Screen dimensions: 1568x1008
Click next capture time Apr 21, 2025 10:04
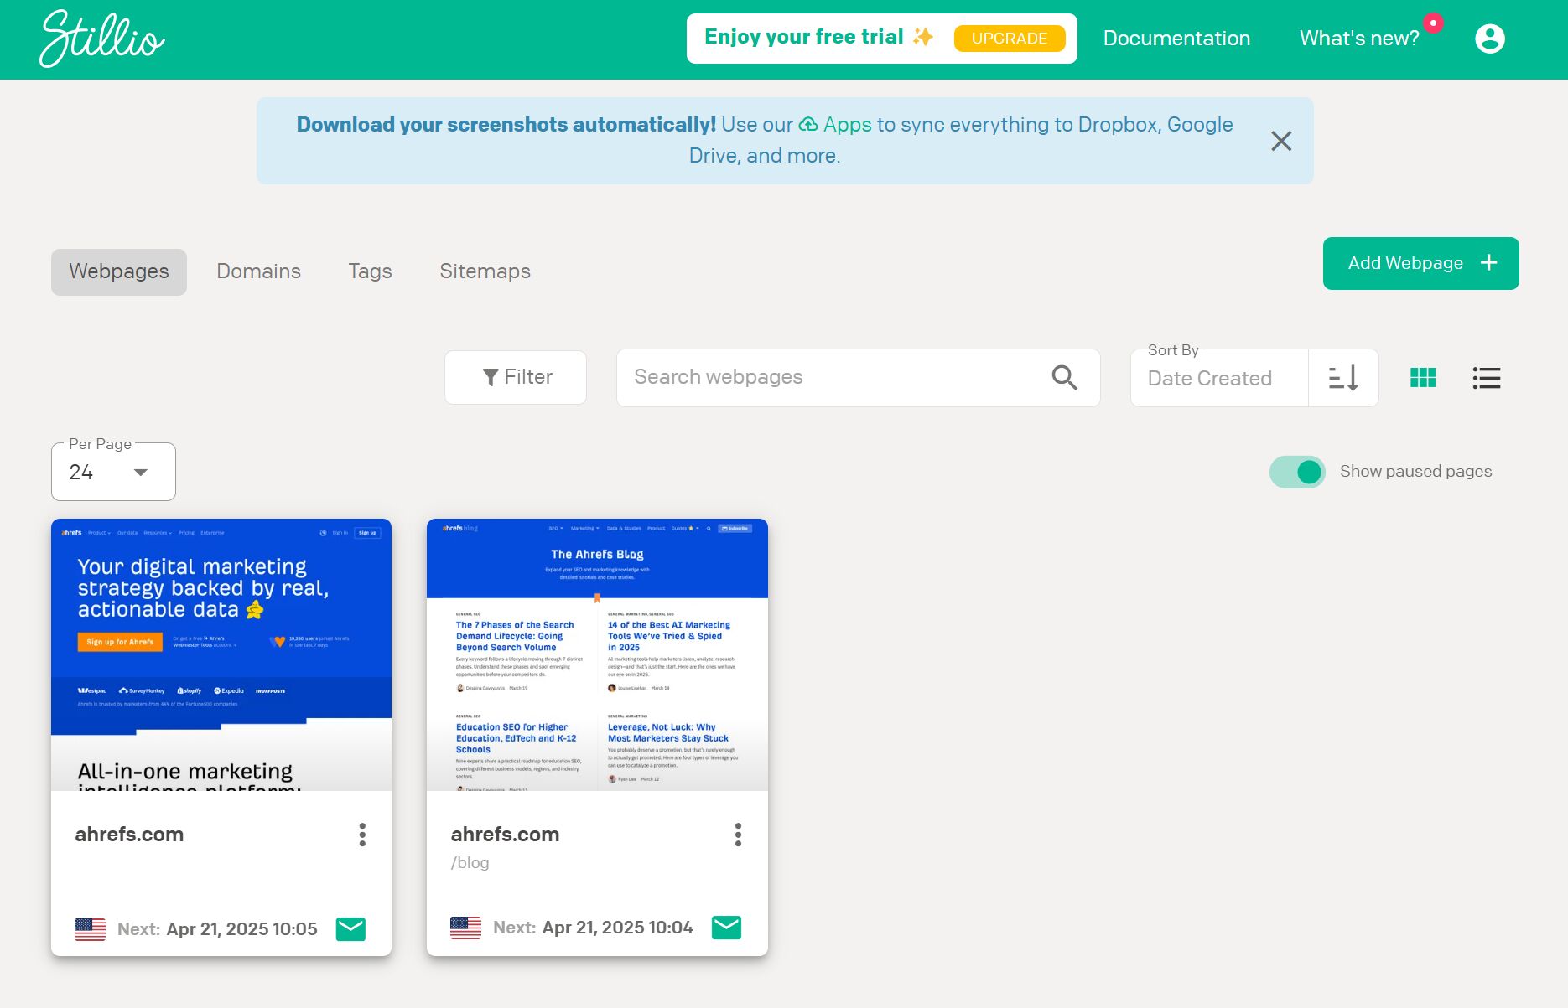click(618, 928)
